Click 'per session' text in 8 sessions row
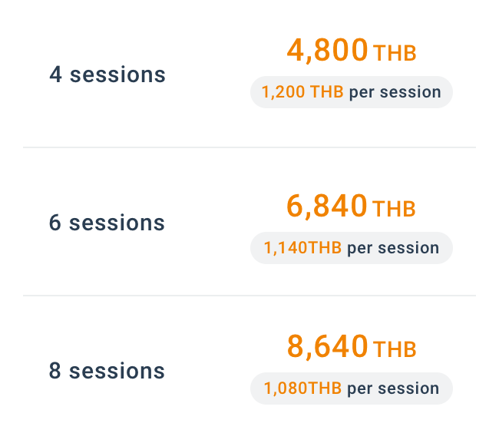This screenshot has width=499, height=443. tap(393, 389)
